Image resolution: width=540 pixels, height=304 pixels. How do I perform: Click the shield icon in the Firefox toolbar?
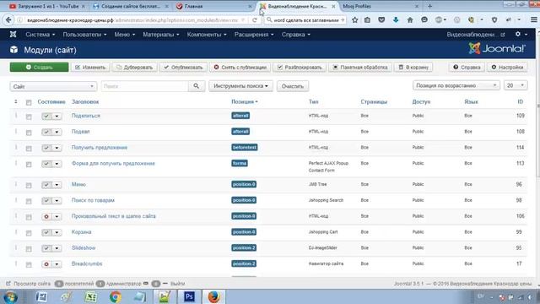(494, 20)
